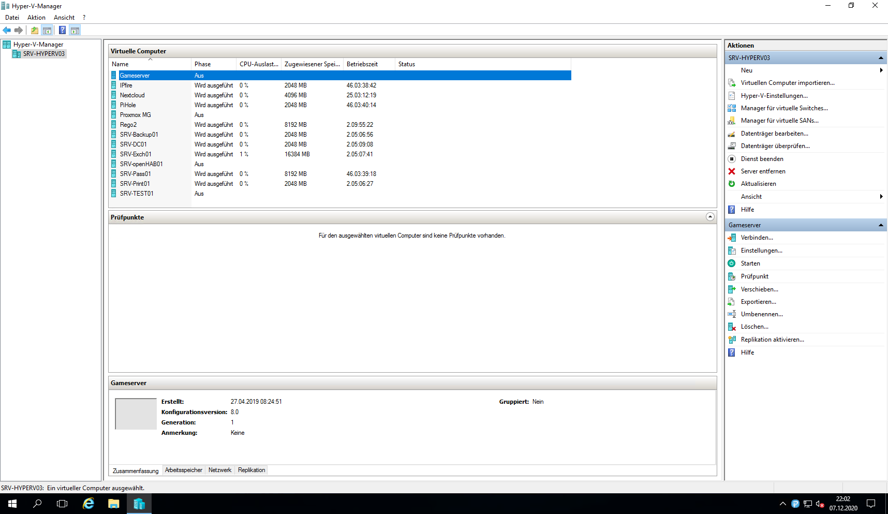Open the Windows Start menu
The height and width of the screenshot is (514, 888).
12,504
